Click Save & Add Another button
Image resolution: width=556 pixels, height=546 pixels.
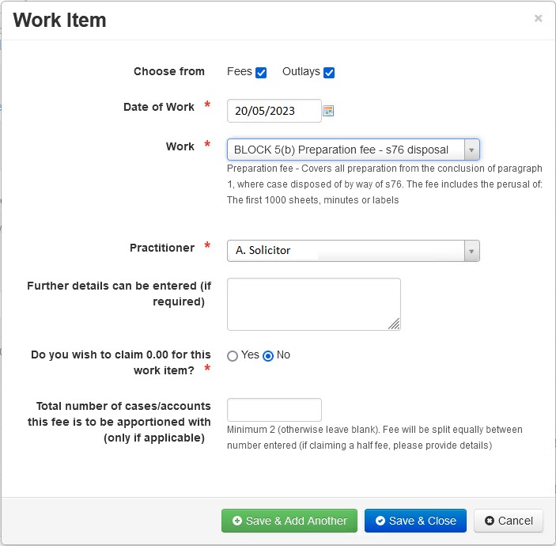tap(289, 521)
